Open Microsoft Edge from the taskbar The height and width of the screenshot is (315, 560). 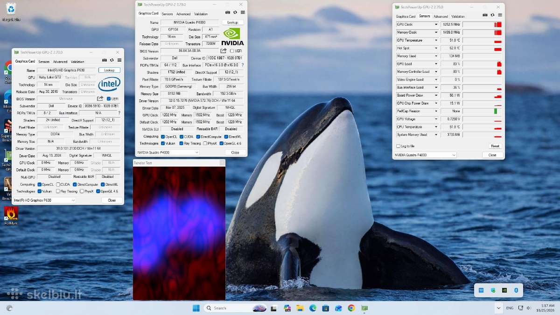[x=313, y=308]
